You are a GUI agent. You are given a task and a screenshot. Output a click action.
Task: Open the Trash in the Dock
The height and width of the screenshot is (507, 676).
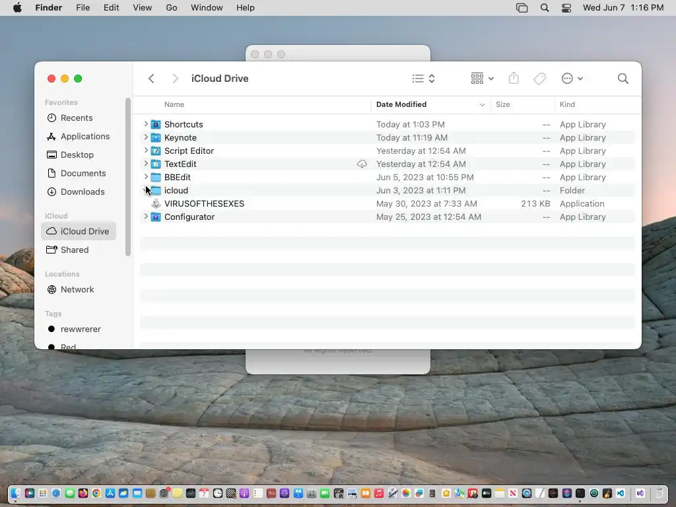[659, 493]
